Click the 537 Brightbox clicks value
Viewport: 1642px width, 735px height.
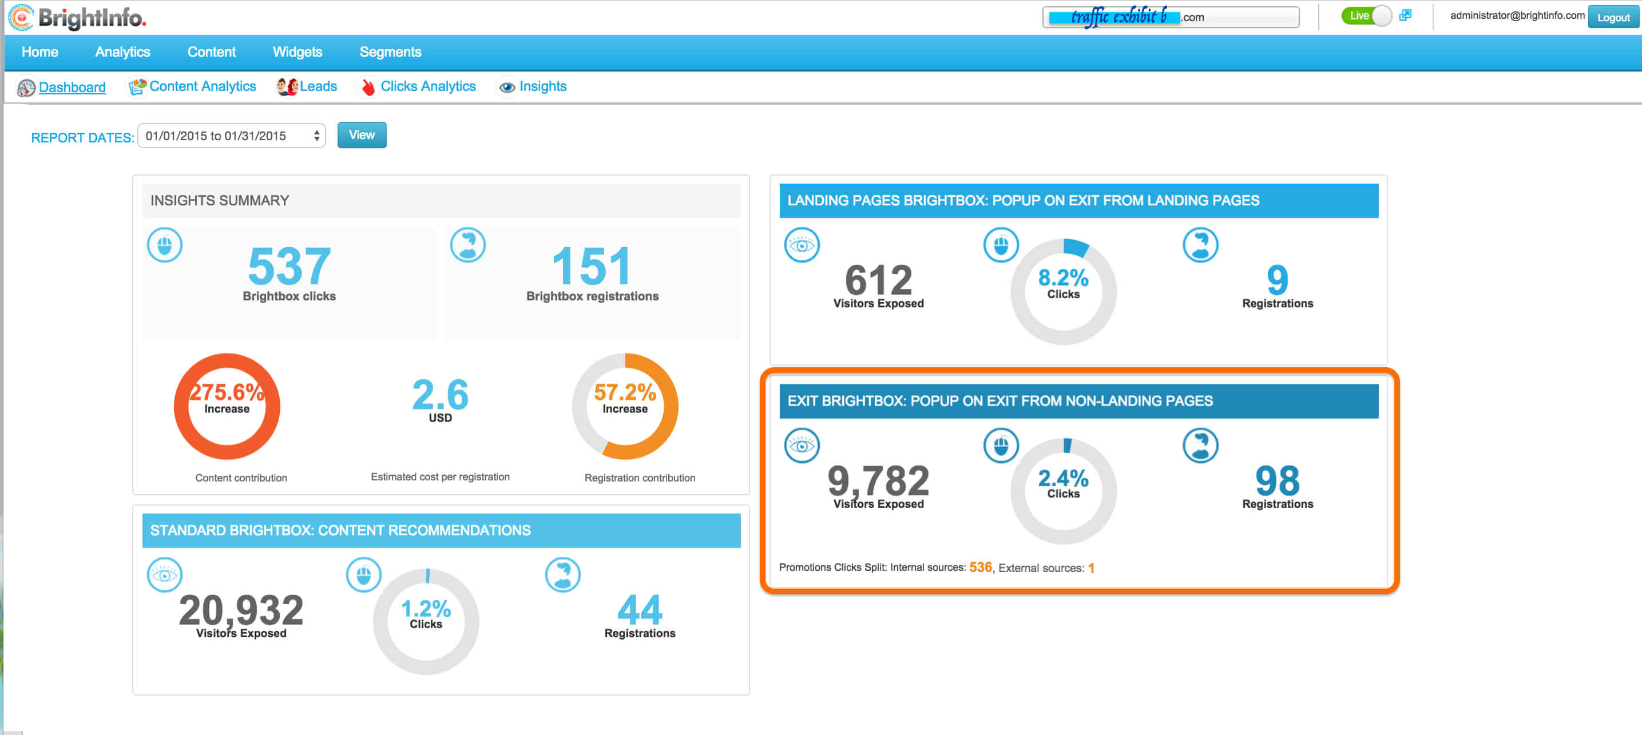289,267
